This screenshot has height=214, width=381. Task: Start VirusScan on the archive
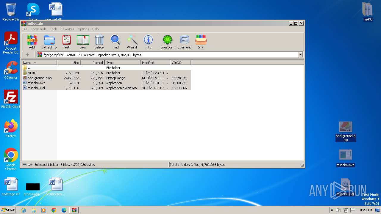(167, 42)
